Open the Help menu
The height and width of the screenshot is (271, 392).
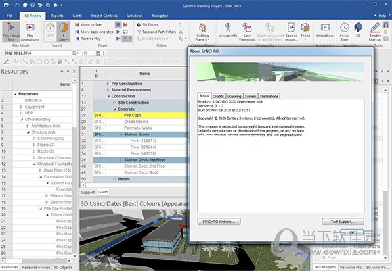tap(382, 16)
